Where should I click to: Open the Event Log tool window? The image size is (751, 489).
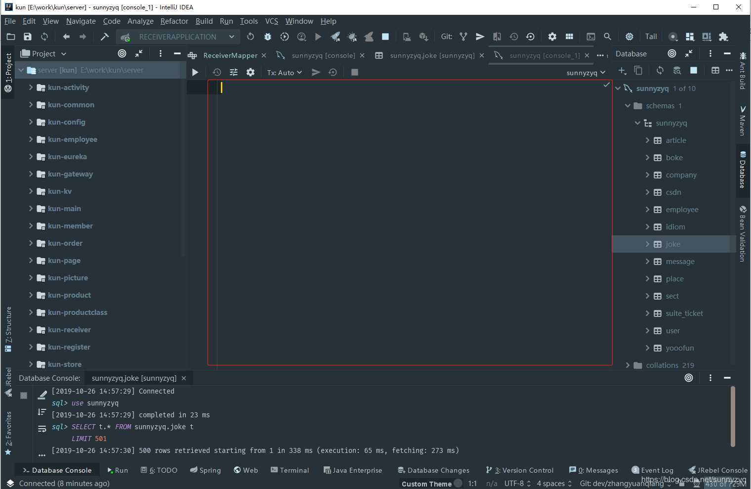point(653,470)
